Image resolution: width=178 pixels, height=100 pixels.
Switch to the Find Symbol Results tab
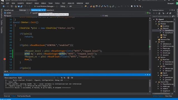[24, 96]
